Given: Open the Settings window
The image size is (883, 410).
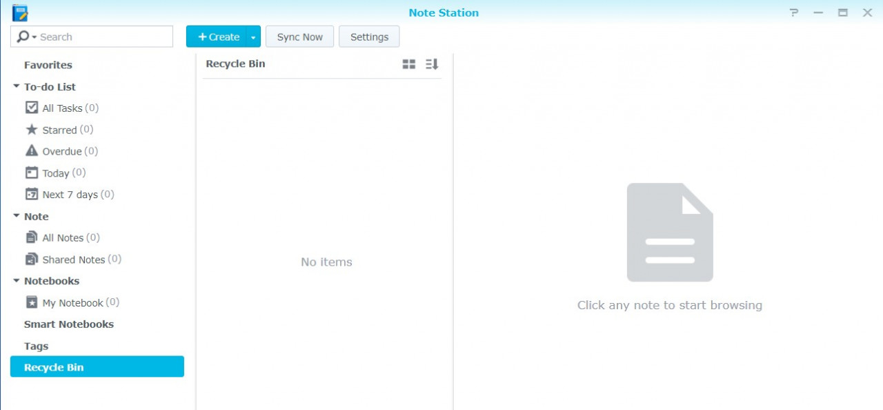Looking at the screenshot, I should 369,36.
